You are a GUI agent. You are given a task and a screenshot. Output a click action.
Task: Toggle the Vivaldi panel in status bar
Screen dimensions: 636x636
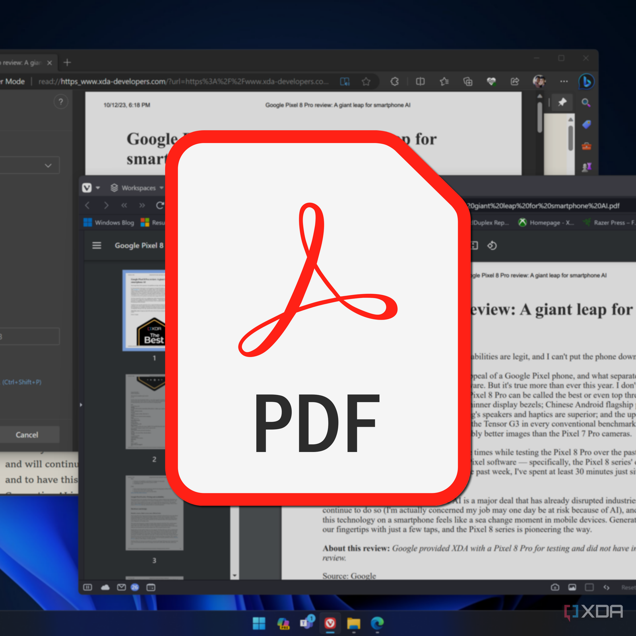click(87, 588)
